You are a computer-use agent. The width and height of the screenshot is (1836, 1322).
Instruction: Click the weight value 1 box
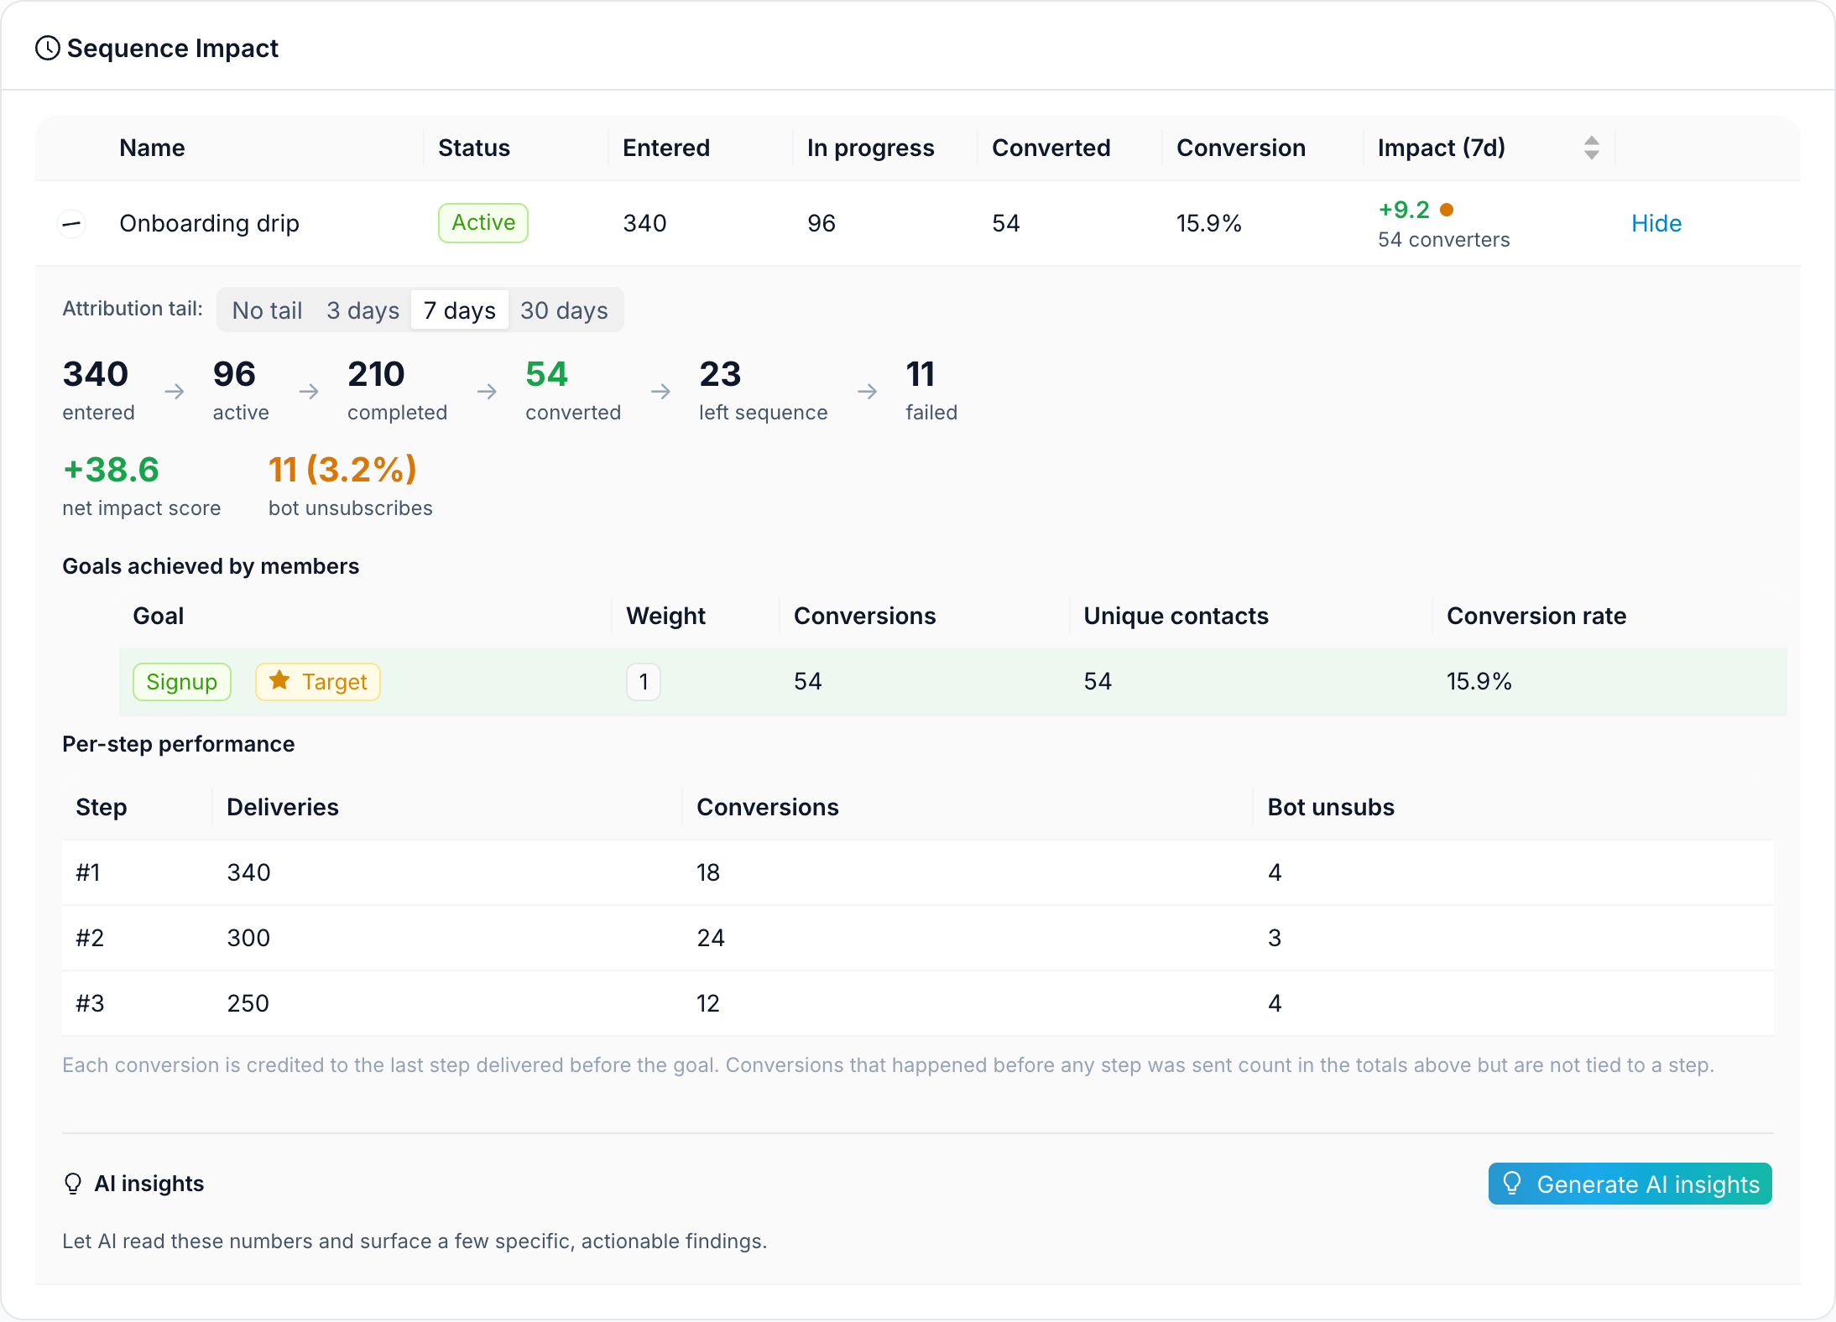pyautogui.click(x=644, y=682)
